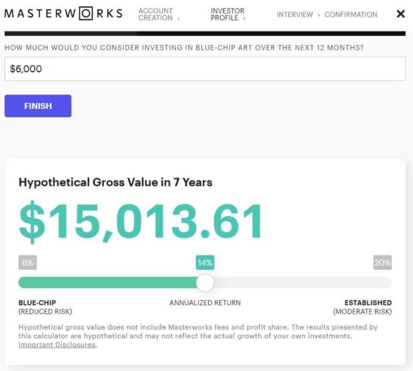Click the 14% return marker badge
This screenshot has height=371, width=413.
[x=205, y=262]
